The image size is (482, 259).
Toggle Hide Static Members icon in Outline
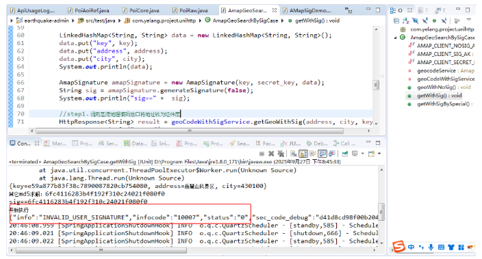tap(424, 21)
